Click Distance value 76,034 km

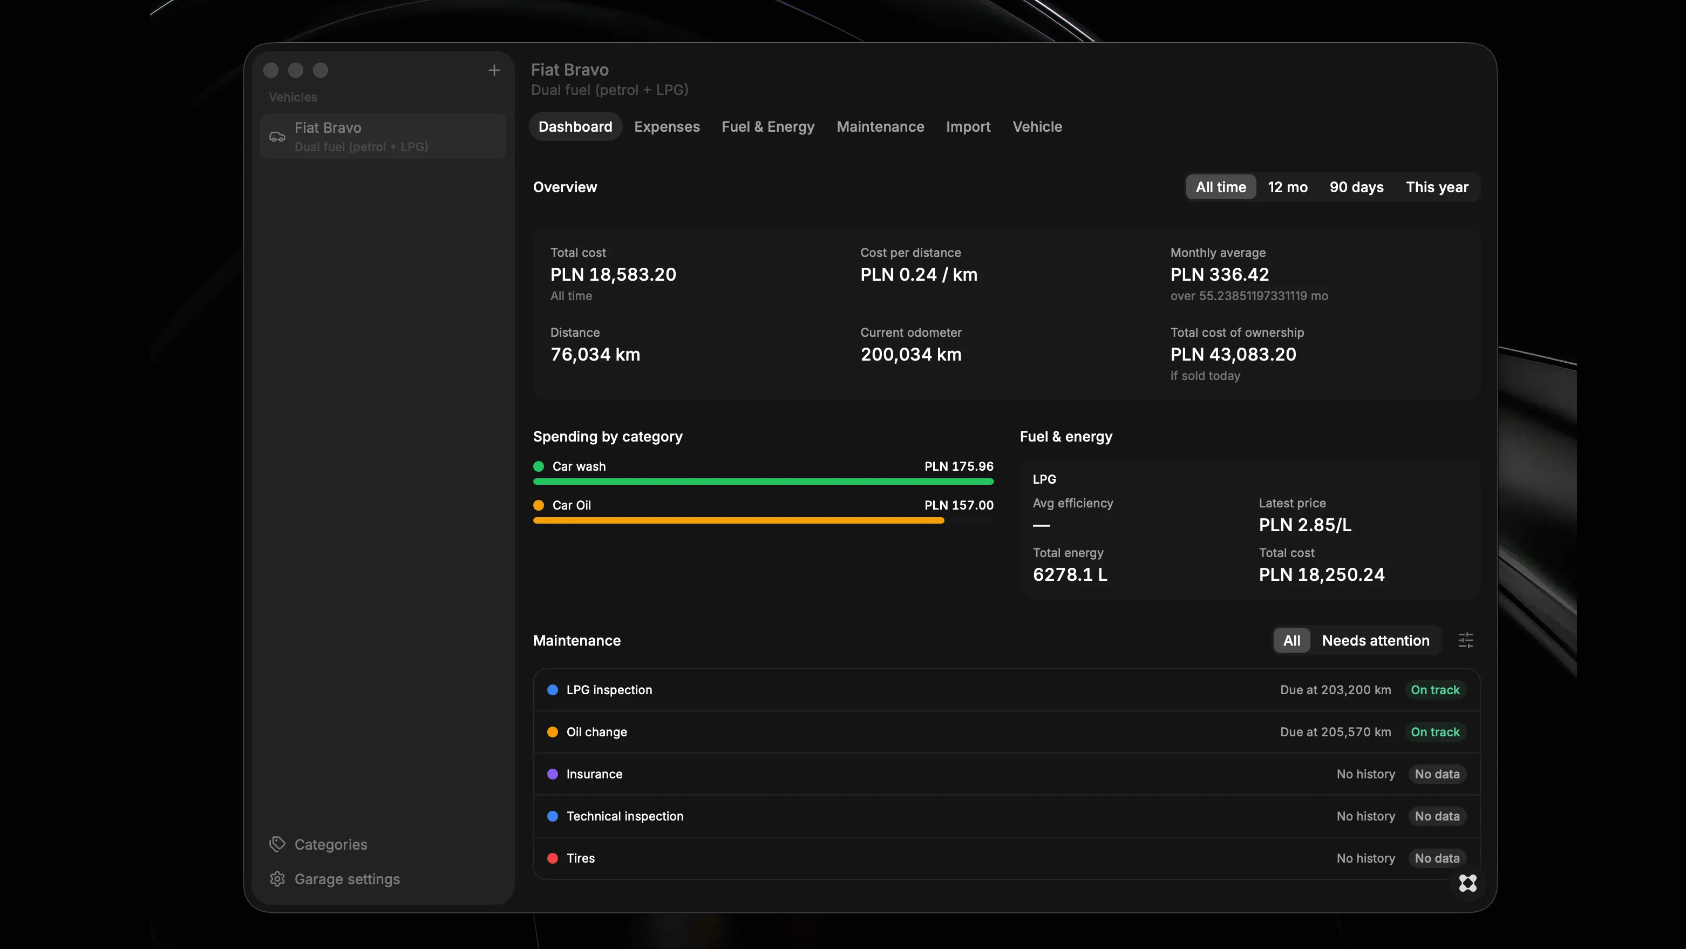click(595, 354)
